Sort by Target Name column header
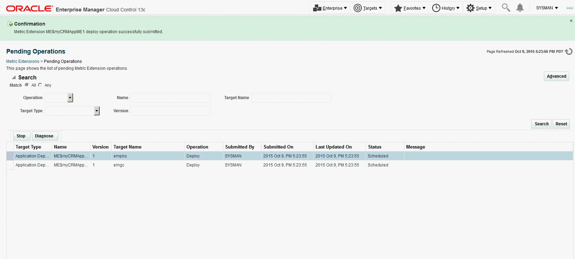The image size is (575, 259). tap(148, 147)
